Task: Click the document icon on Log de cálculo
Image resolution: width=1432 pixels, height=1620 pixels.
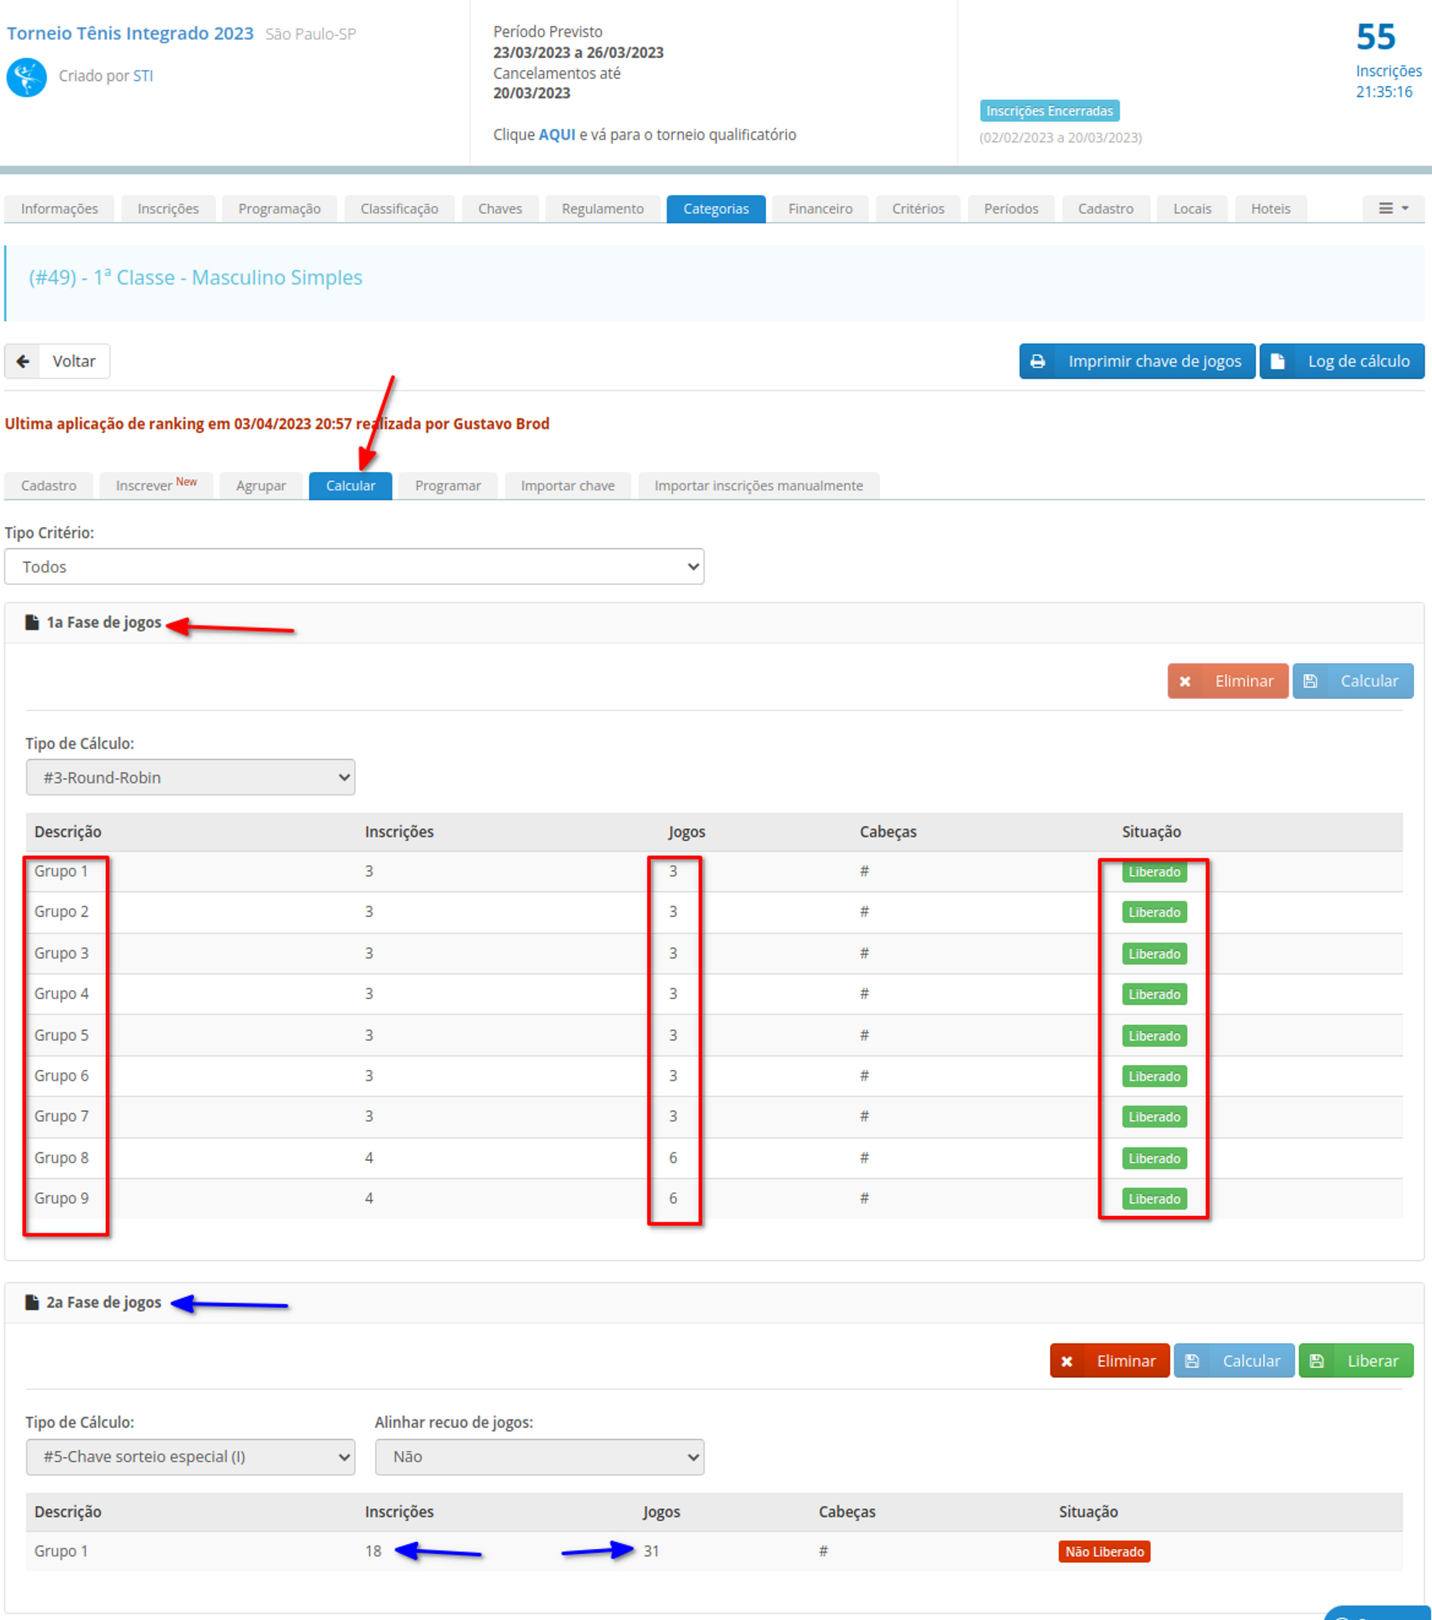Action: (1277, 362)
